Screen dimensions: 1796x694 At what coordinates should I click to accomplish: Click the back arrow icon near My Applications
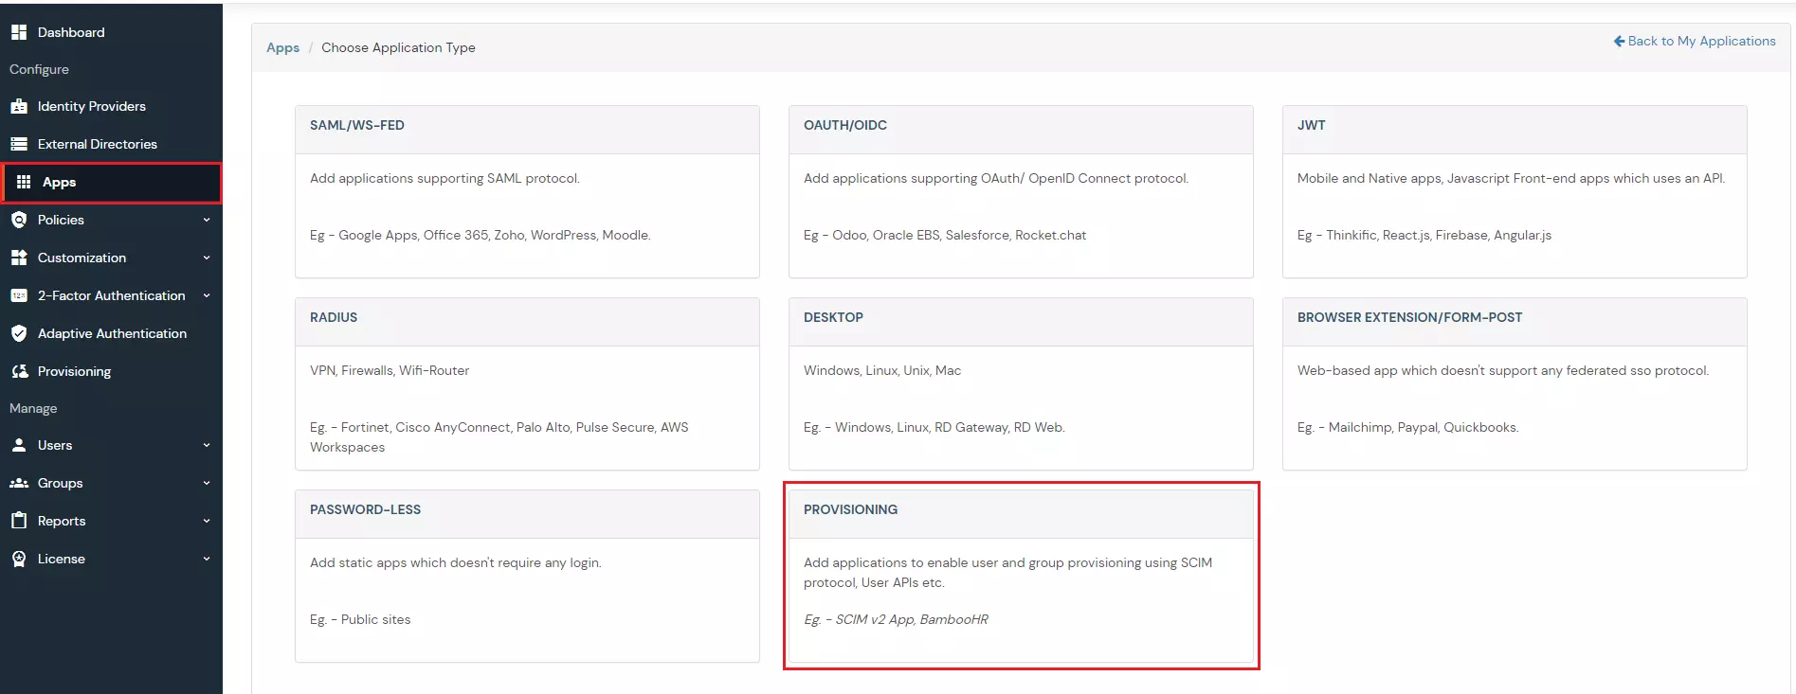(x=1619, y=41)
